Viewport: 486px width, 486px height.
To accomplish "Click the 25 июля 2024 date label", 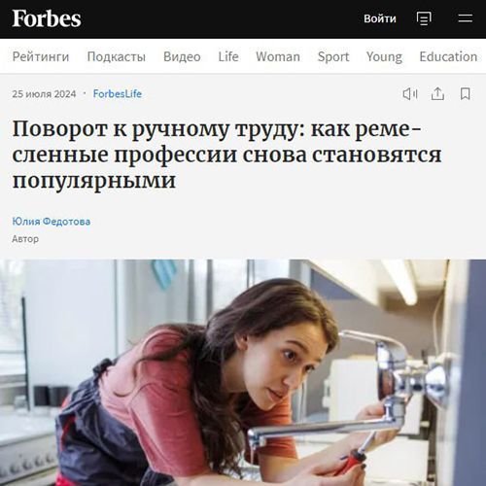I will click(44, 94).
